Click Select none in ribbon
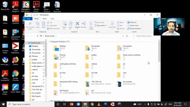 pos(133,26)
